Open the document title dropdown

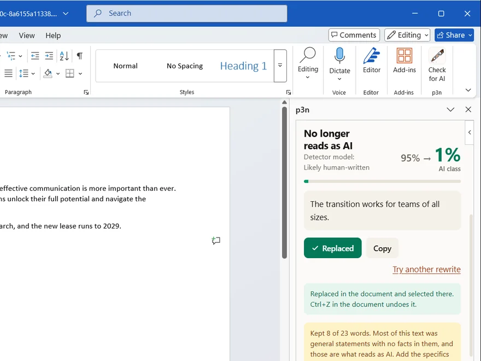pos(66,14)
